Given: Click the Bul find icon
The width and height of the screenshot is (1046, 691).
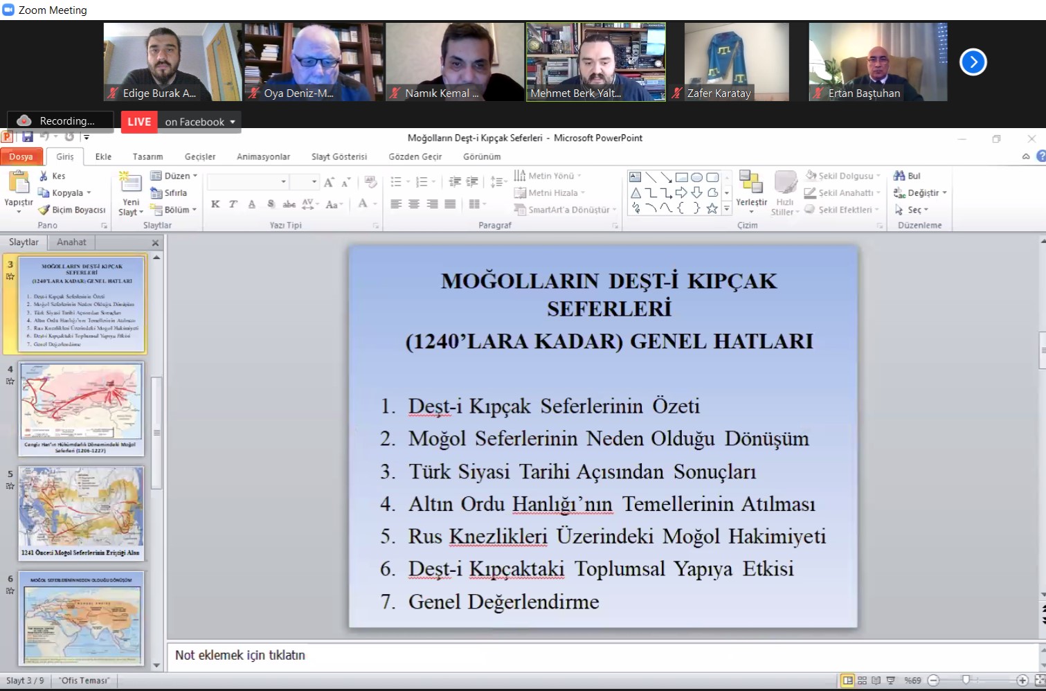Looking at the screenshot, I should 900,176.
